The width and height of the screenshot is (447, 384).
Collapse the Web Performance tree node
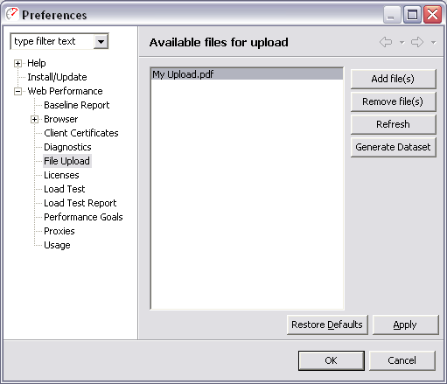click(x=17, y=91)
